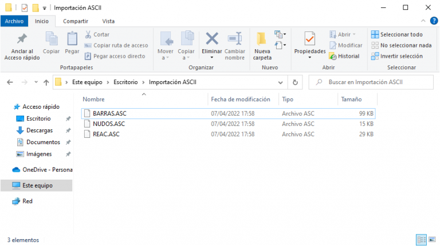Collapse the ribbon with the chevron
This screenshot has height=246, width=440.
423,21
